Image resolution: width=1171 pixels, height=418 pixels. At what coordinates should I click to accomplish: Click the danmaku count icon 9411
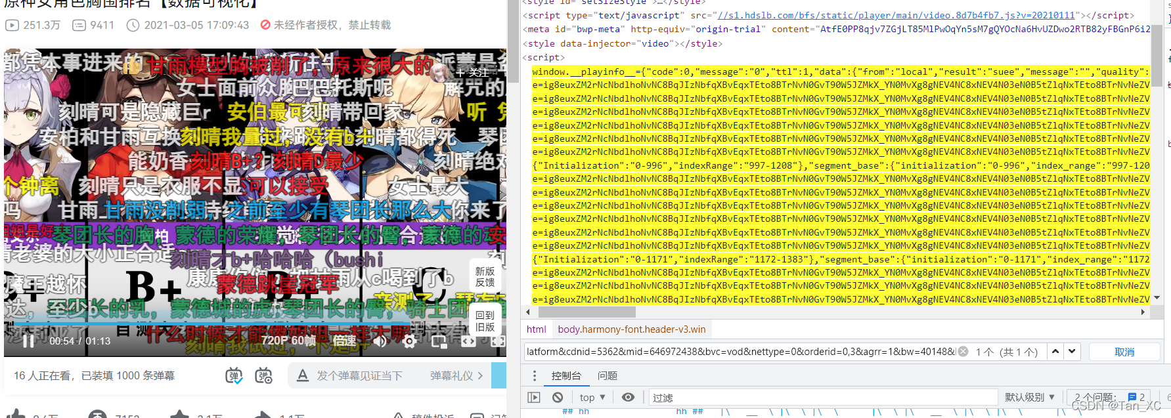(79, 25)
